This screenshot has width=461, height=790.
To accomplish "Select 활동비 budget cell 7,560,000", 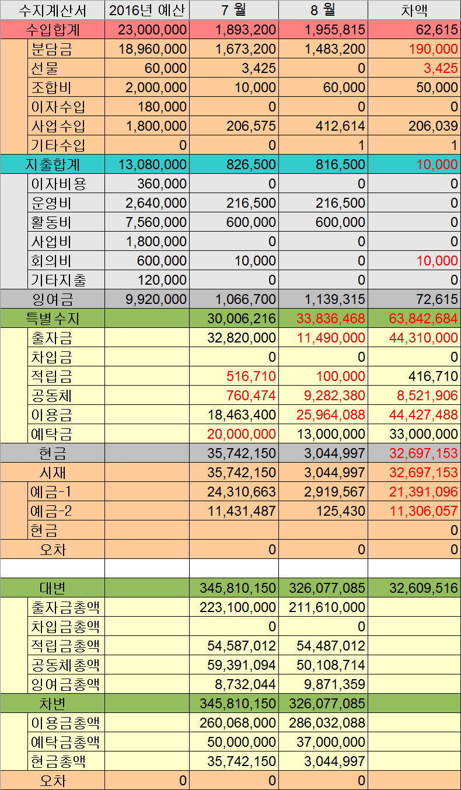I will coord(147,222).
